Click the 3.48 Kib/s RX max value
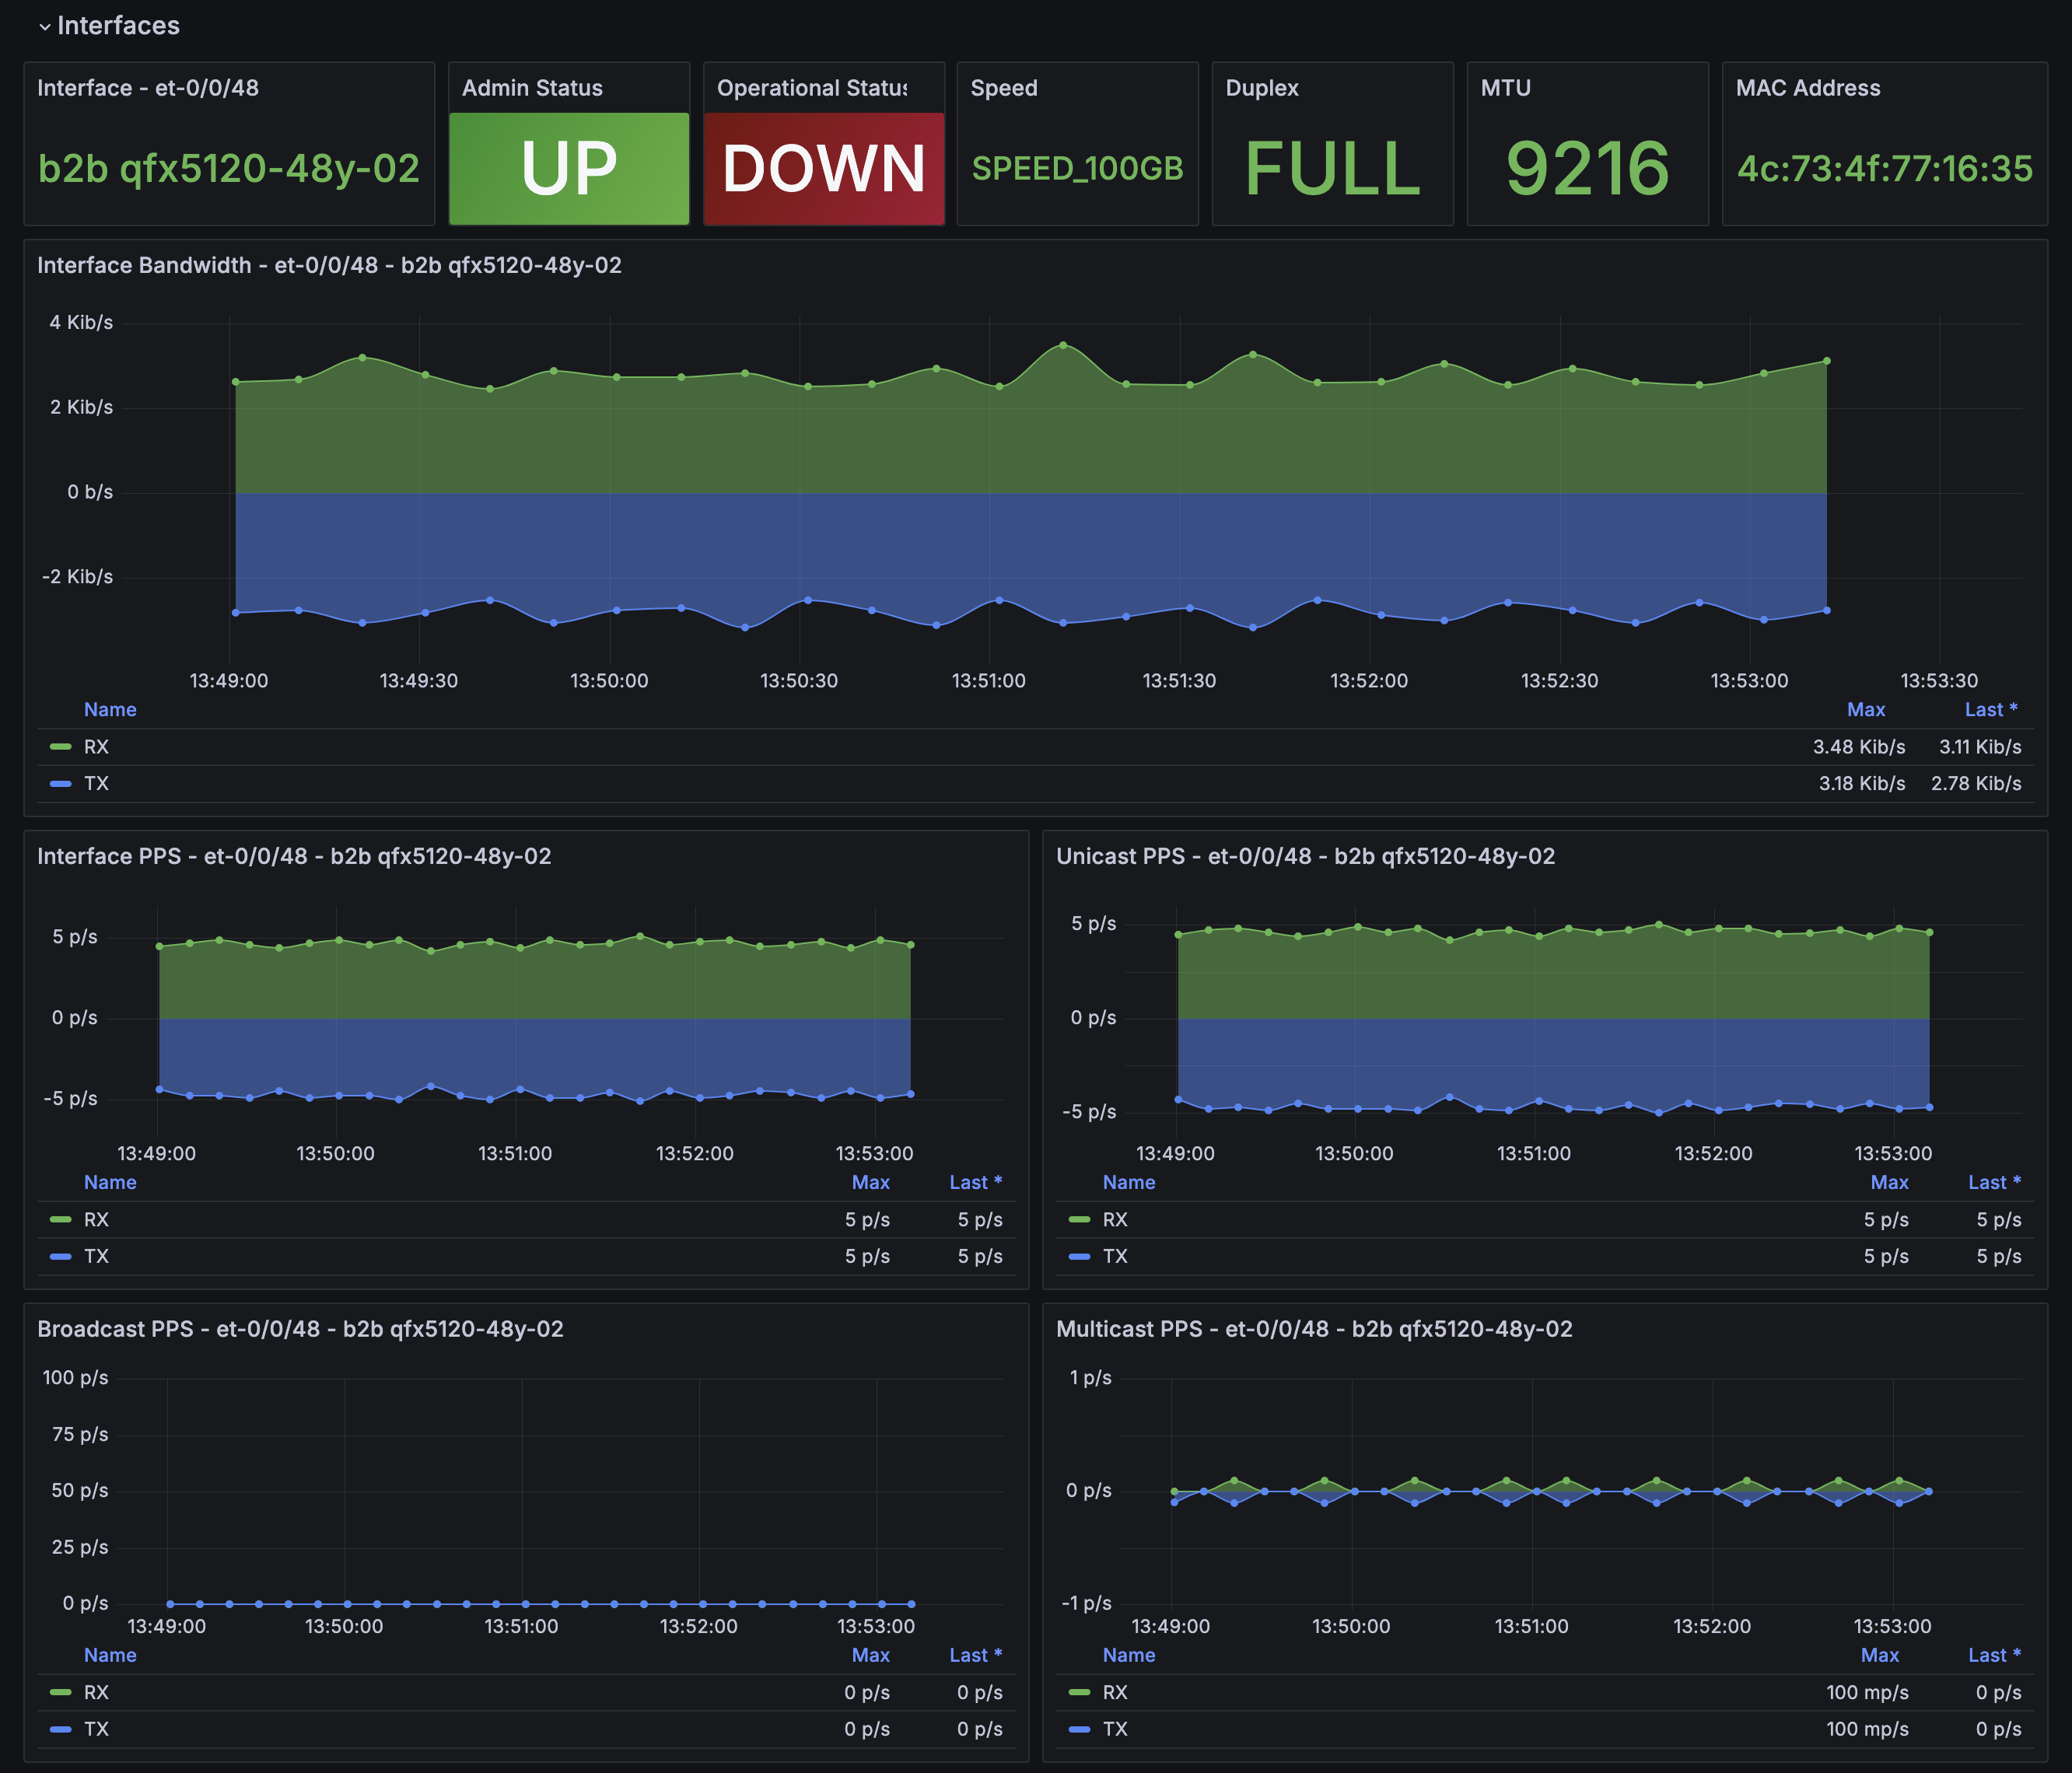 [1859, 747]
